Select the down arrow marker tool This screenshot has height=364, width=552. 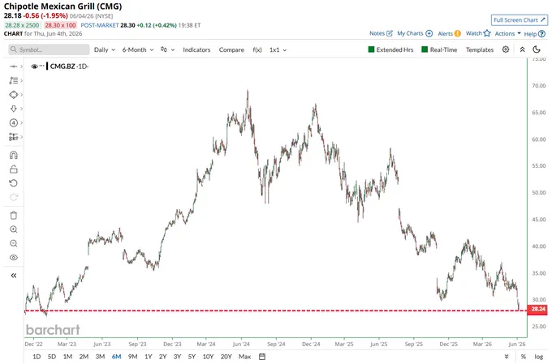click(x=13, y=109)
